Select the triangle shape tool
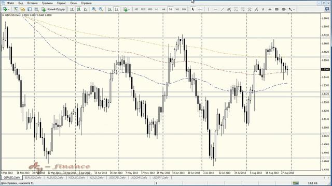This screenshot has height=186, width=332. tap(270, 9)
